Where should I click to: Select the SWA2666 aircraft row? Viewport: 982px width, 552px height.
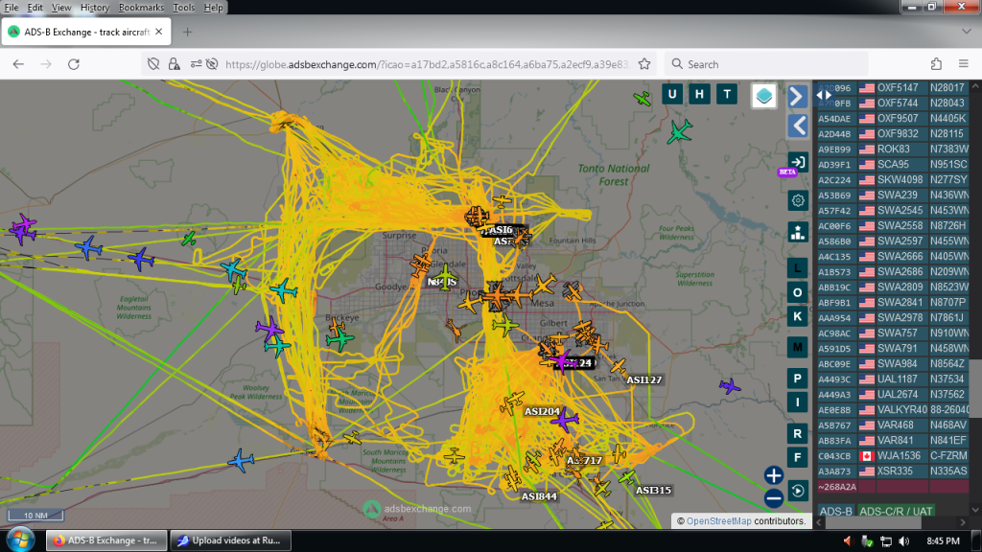tap(893, 257)
